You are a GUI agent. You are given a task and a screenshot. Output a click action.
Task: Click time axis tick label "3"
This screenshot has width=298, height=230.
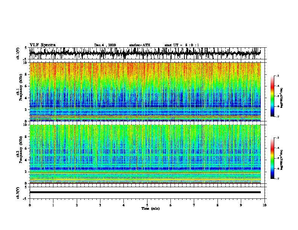(100, 205)
